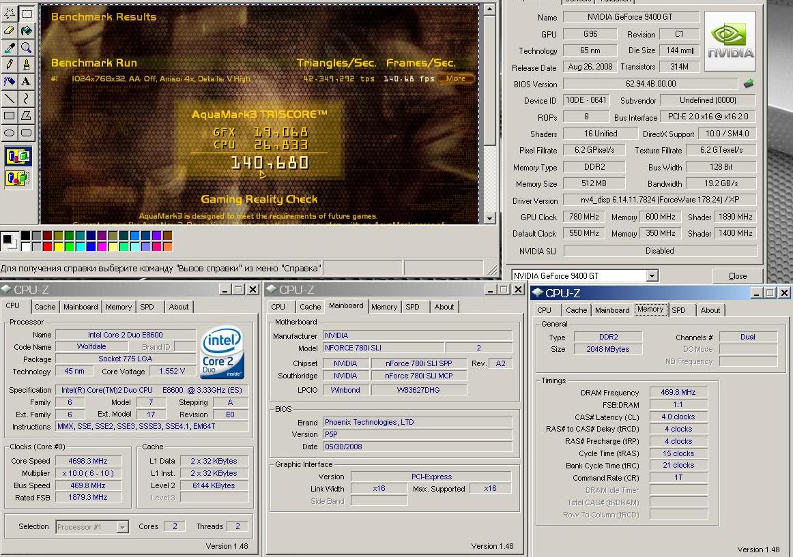Activate the Fill With Color bucket tool

(x=27, y=31)
